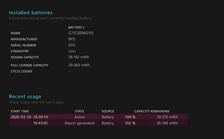The height and width of the screenshot is (139, 224).
Task: Click full charge capacity 39 069 mWh
Action: pos(79,65)
